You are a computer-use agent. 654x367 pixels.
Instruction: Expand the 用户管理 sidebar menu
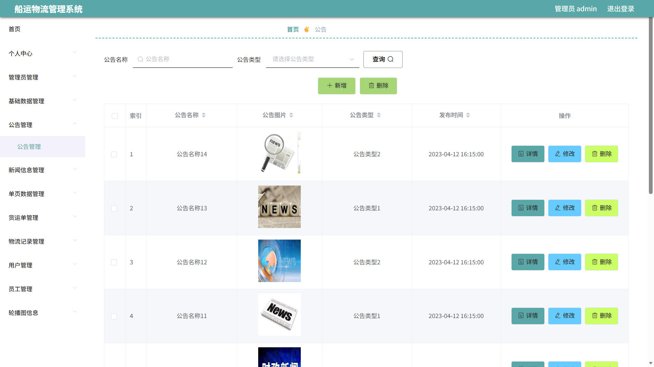43,265
